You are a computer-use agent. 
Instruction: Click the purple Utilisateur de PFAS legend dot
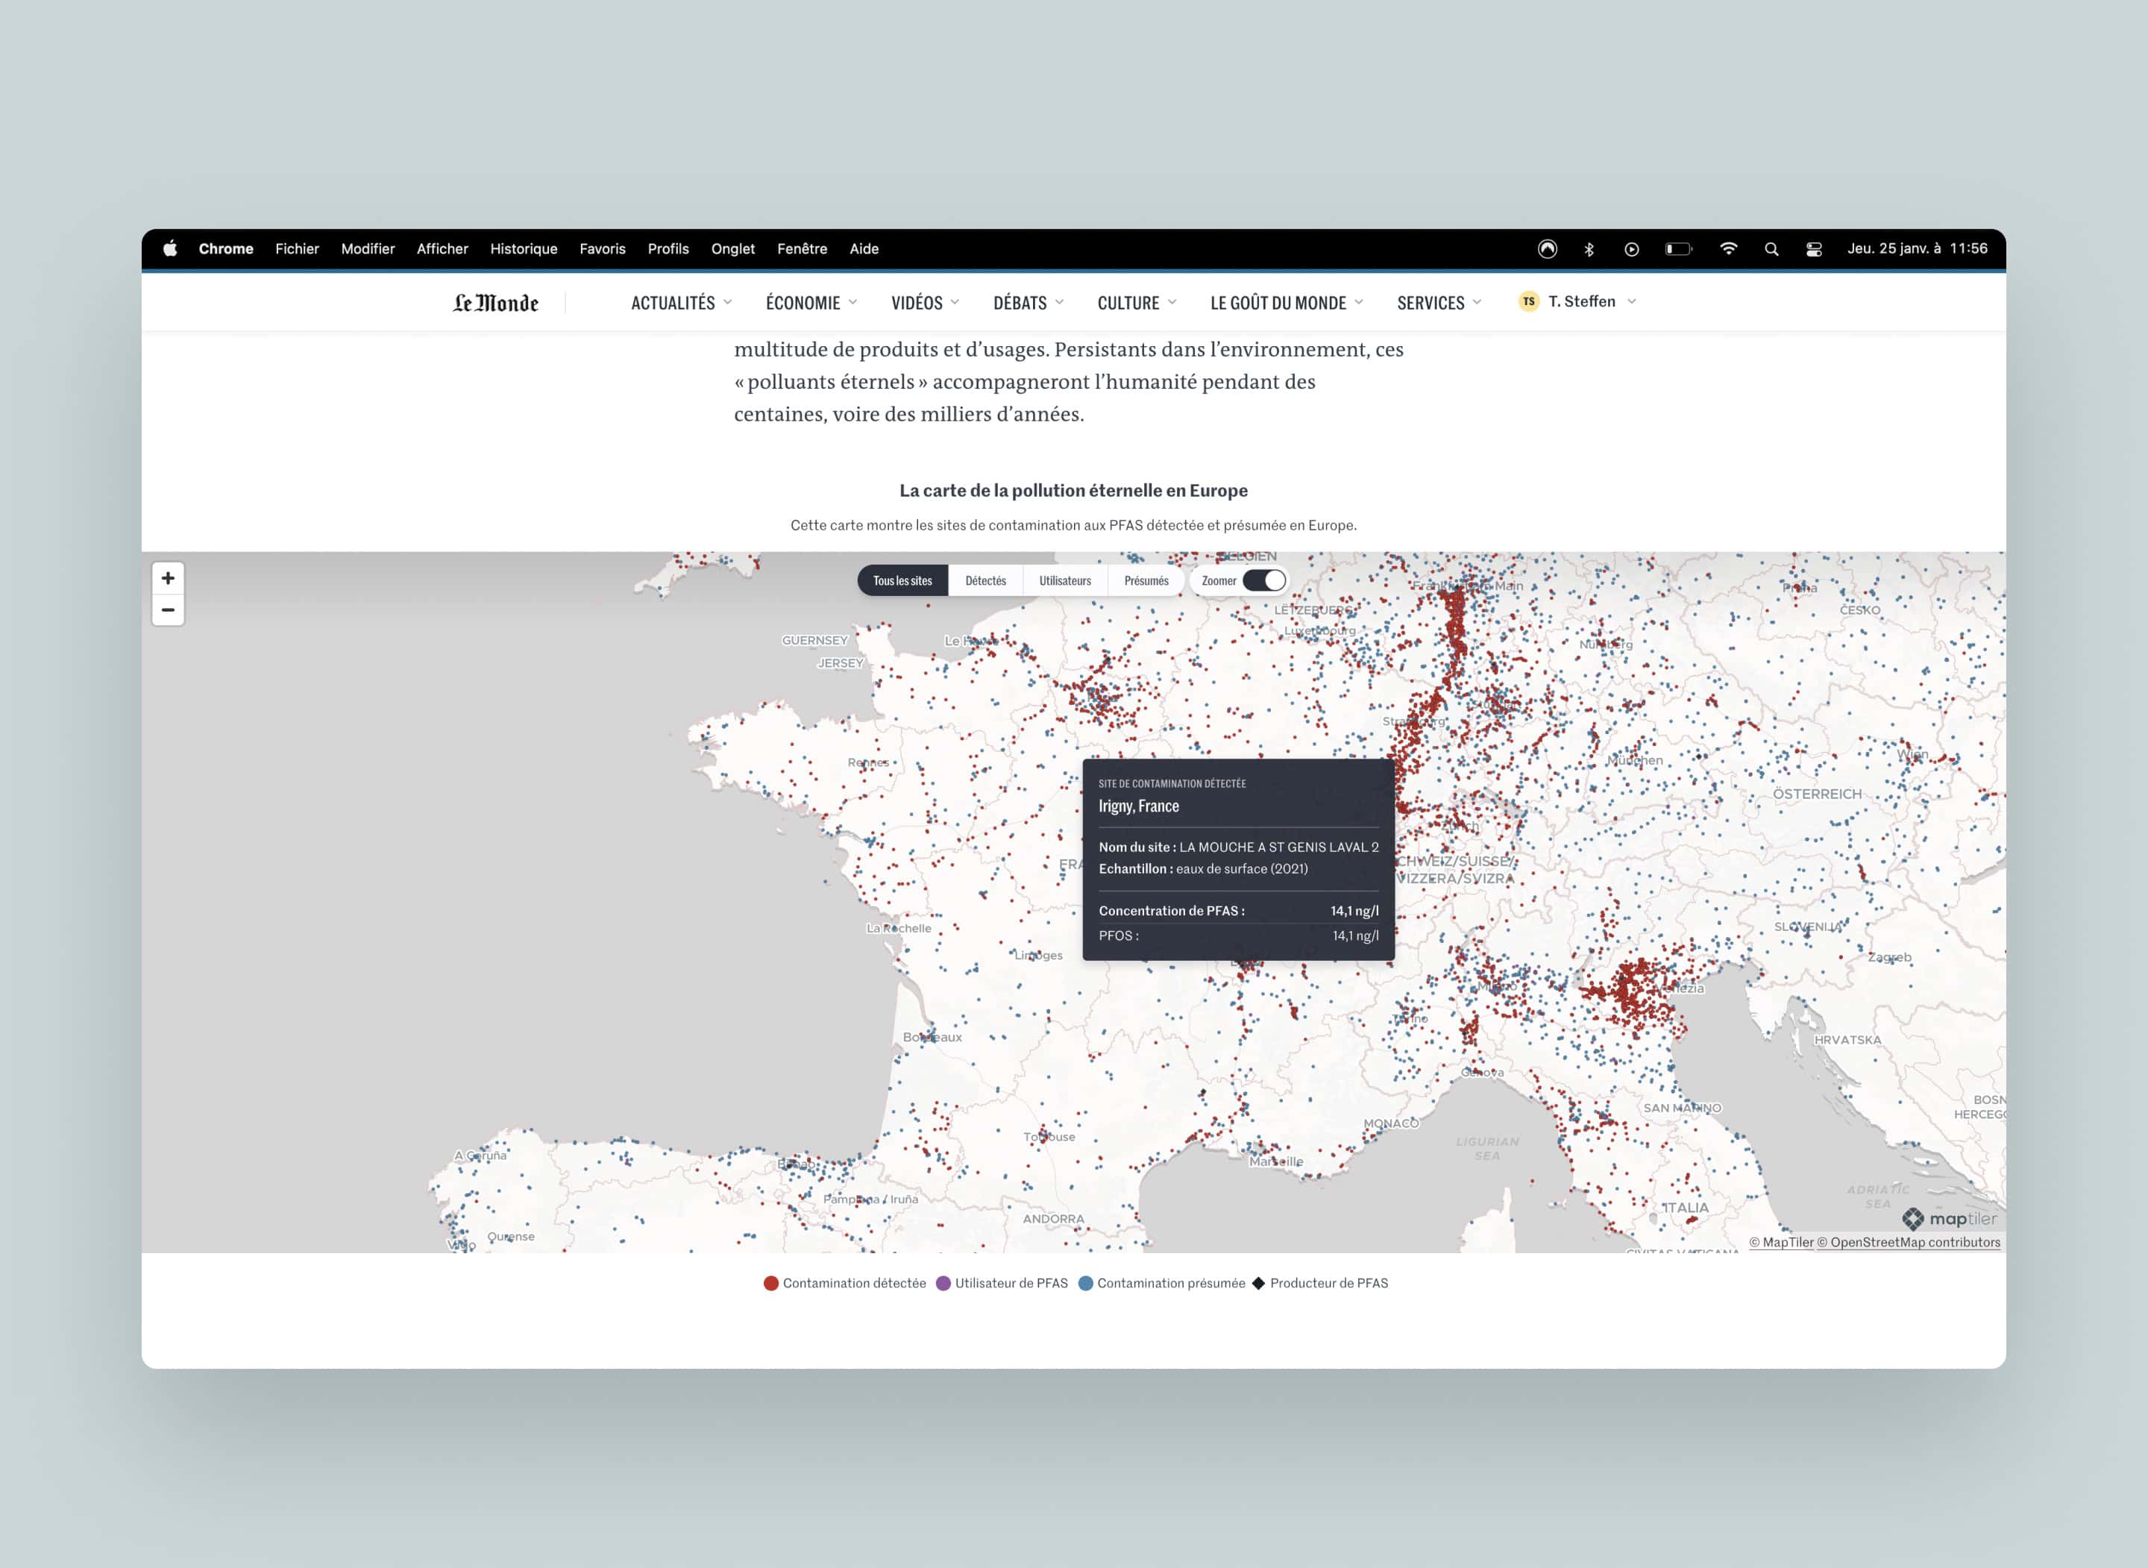click(x=943, y=1283)
